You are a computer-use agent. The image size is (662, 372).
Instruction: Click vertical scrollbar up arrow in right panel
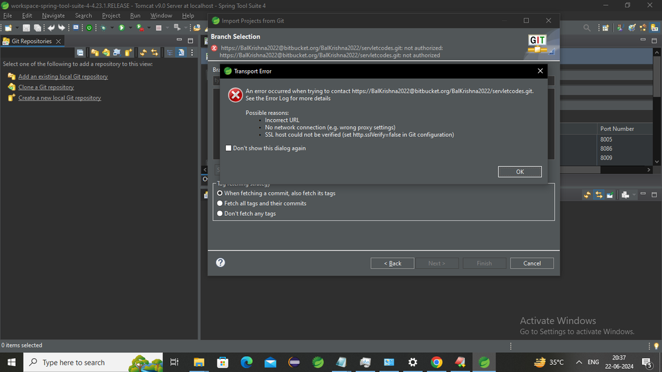tap(657, 52)
